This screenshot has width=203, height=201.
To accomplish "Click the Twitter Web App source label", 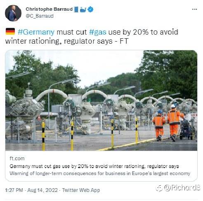I will pos(81,190).
